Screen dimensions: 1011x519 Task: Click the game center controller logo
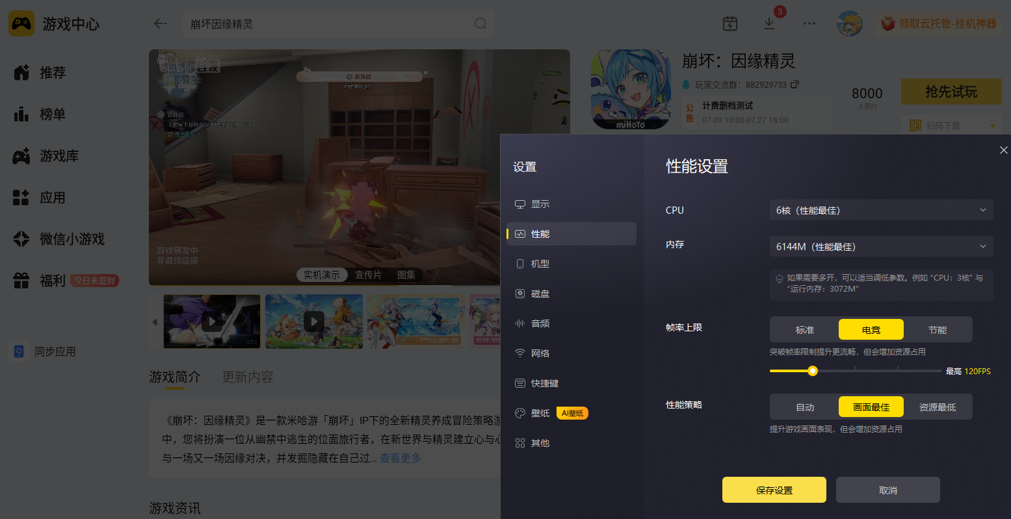pos(21,24)
